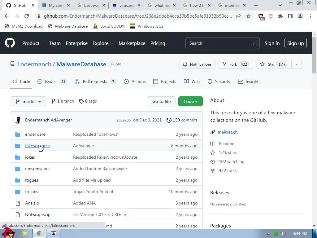Click the Sign in link
Viewport: 317px width, 238px height.
click(272, 43)
